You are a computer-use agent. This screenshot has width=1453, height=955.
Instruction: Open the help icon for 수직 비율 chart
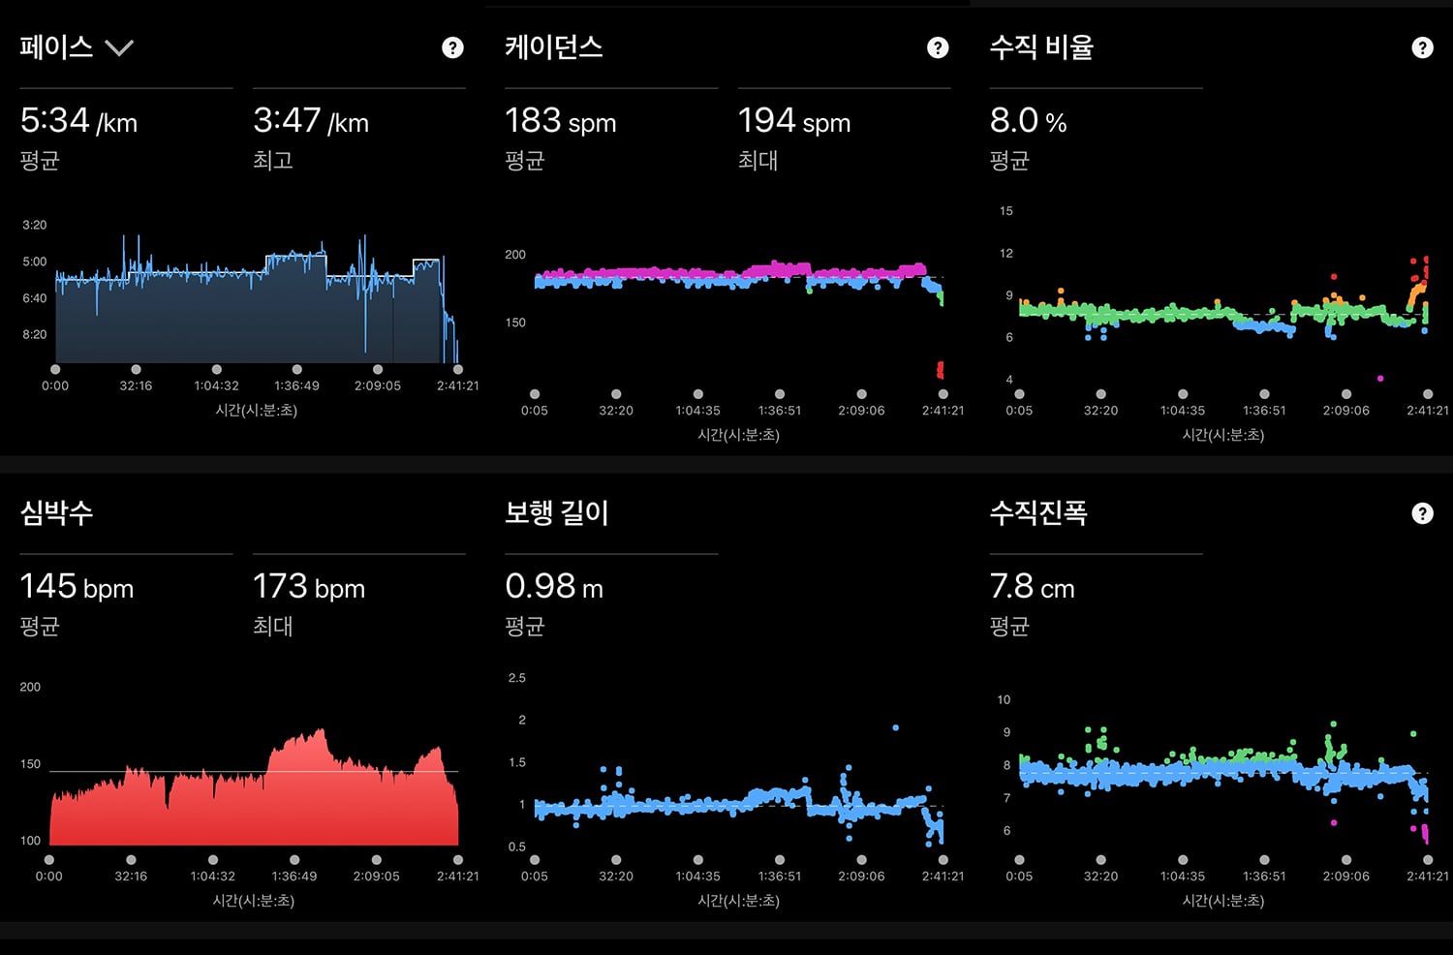1422,47
